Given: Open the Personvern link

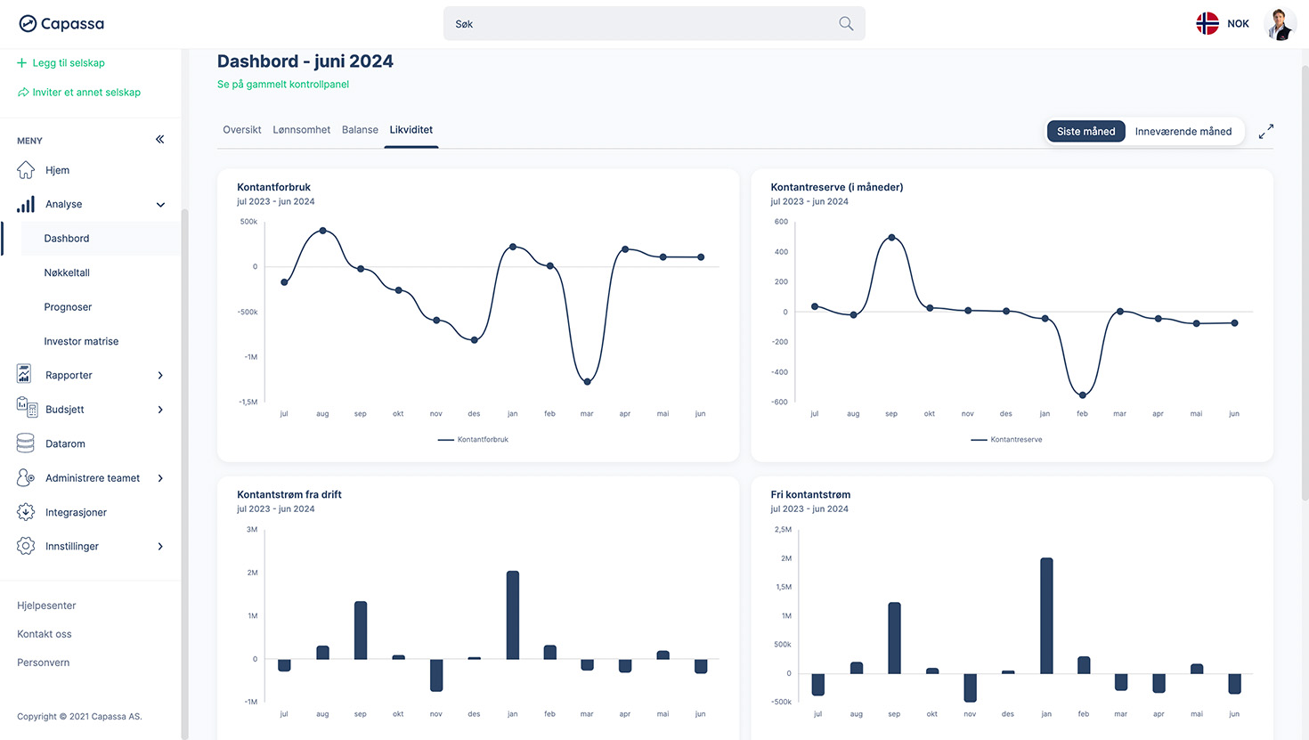Looking at the screenshot, I should point(43,663).
